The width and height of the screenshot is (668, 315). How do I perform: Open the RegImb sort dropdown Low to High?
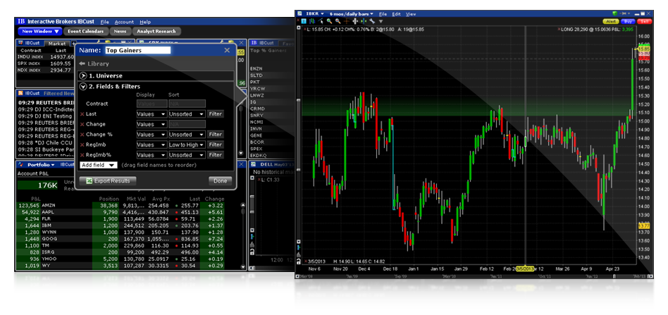(x=186, y=144)
